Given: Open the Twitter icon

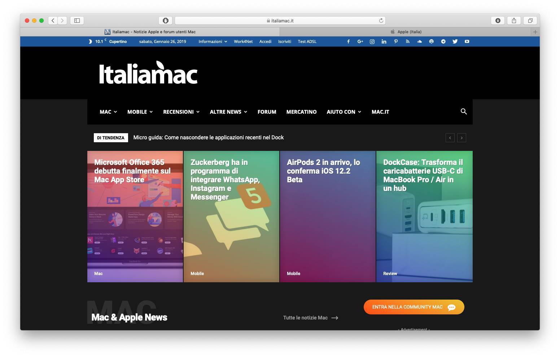Looking at the screenshot, I should (455, 42).
